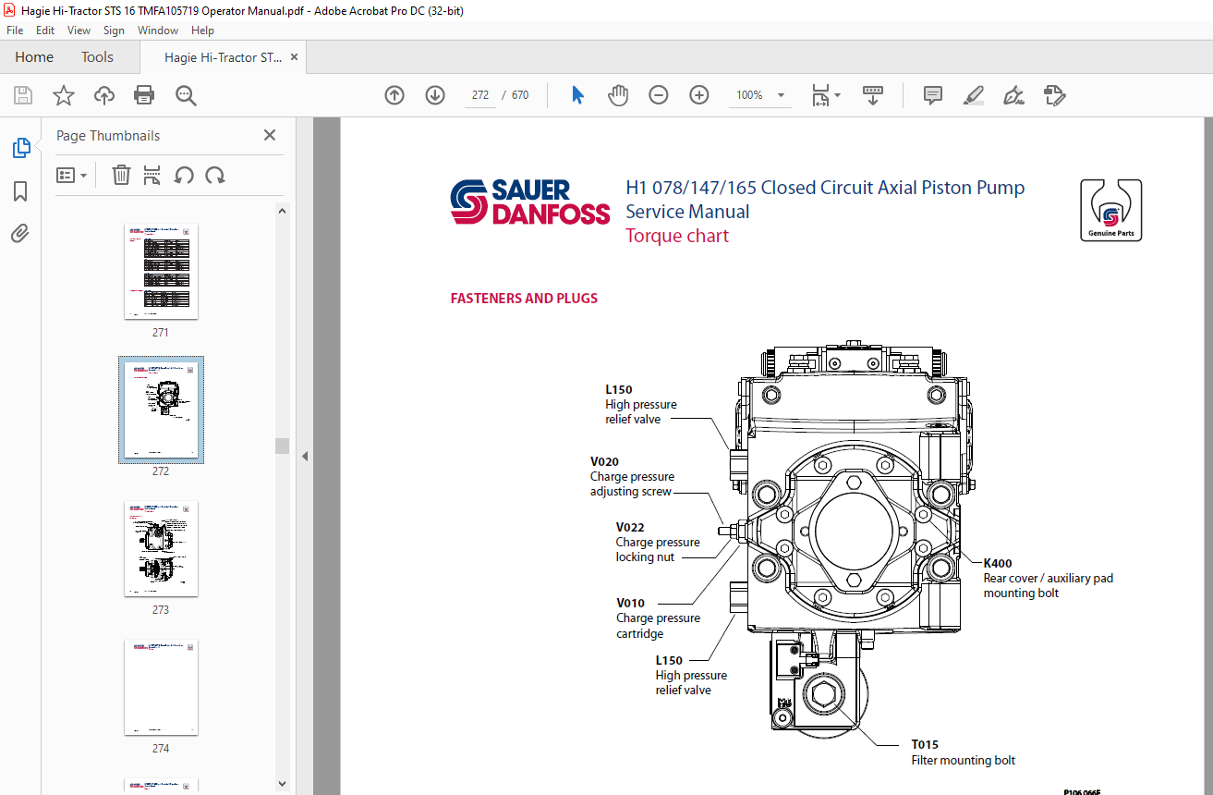Open the Attachments paperclip panel
The height and width of the screenshot is (795, 1213).
click(20, 234)
